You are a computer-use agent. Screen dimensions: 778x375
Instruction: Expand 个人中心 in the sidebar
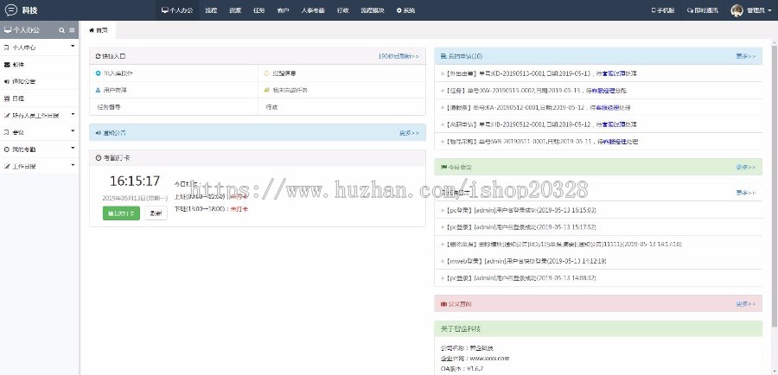[x=39, y=48]
